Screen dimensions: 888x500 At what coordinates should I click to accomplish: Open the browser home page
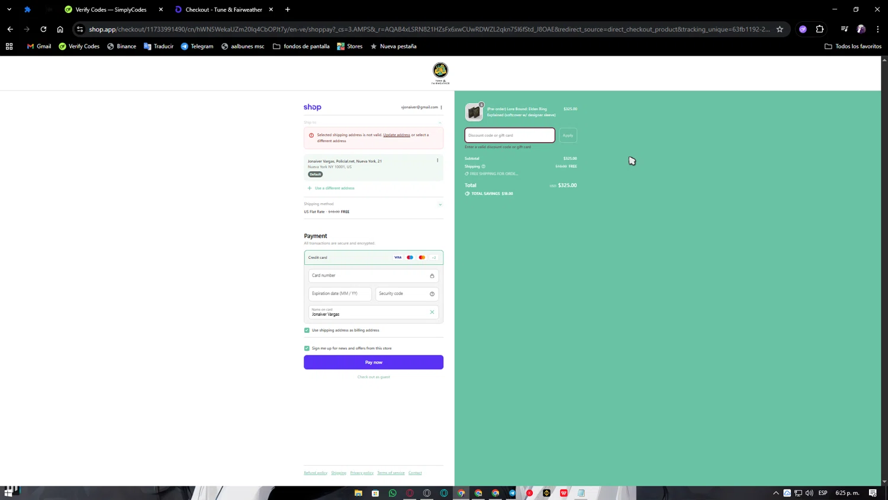(x=60, y=29)
